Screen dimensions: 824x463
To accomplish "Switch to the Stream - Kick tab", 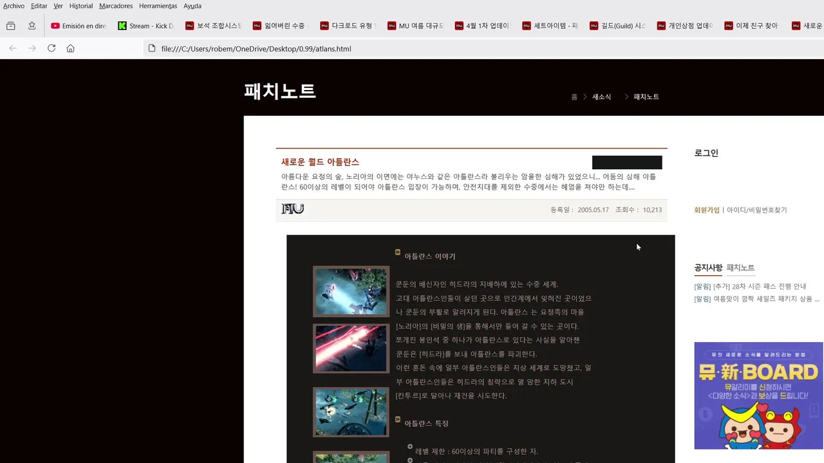I will 146,26.
